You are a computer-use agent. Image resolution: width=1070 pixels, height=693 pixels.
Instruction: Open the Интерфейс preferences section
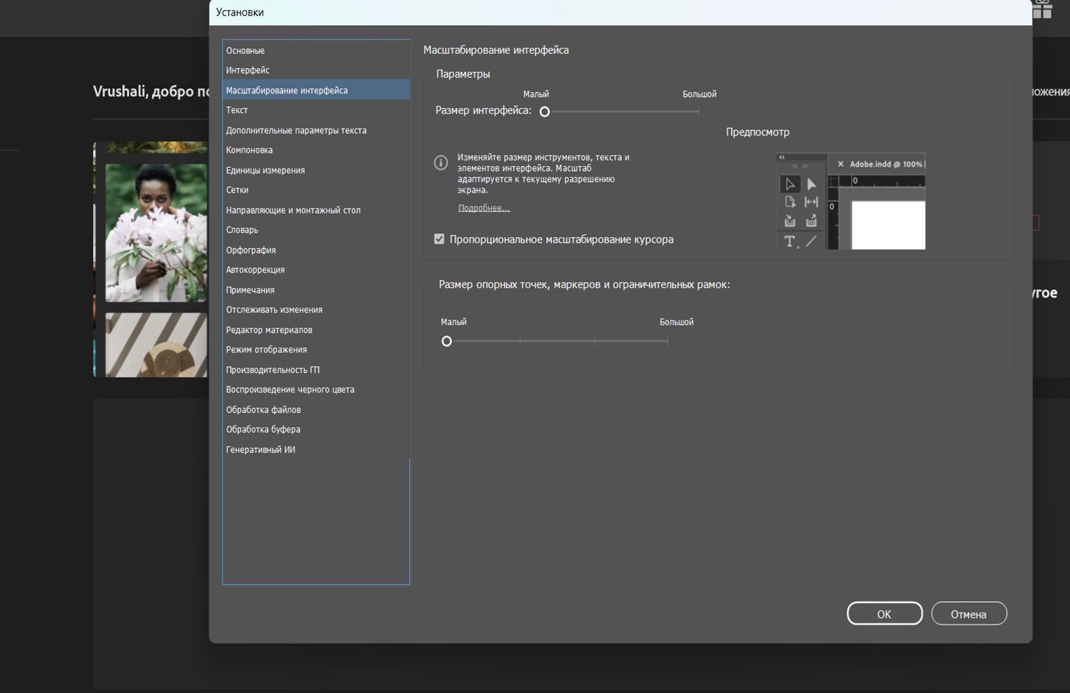316,70
